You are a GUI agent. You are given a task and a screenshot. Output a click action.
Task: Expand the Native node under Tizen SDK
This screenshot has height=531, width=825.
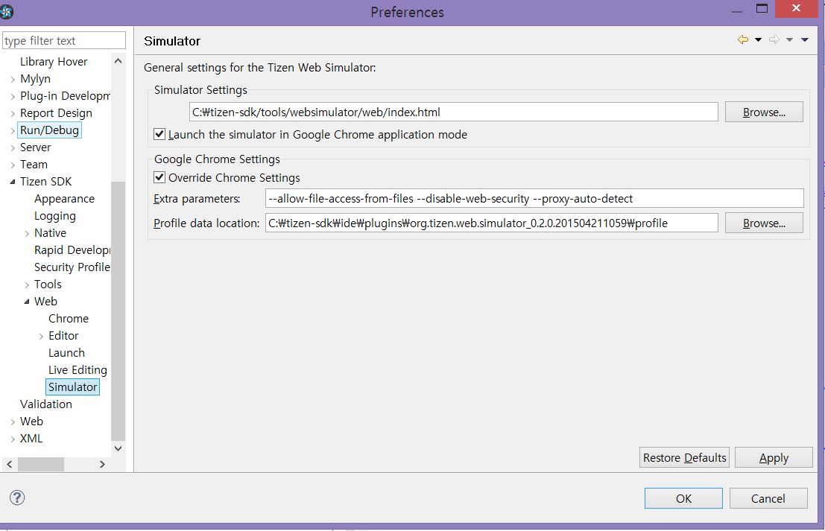(x=27, y=233)
